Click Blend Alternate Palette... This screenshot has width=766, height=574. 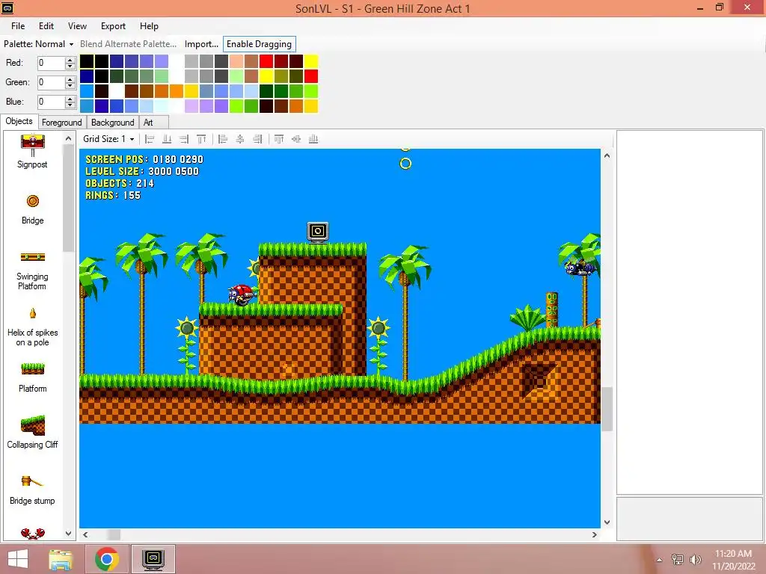128,44
